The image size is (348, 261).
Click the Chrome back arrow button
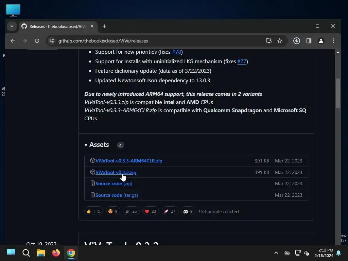[13, 41]
